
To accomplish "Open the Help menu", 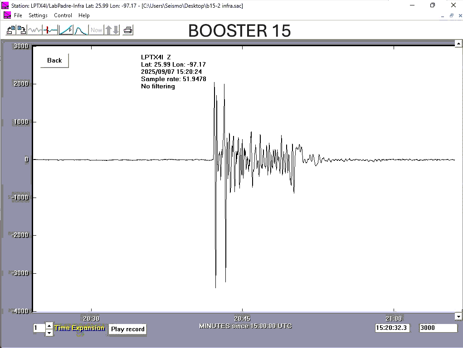I will click(84, 15).
